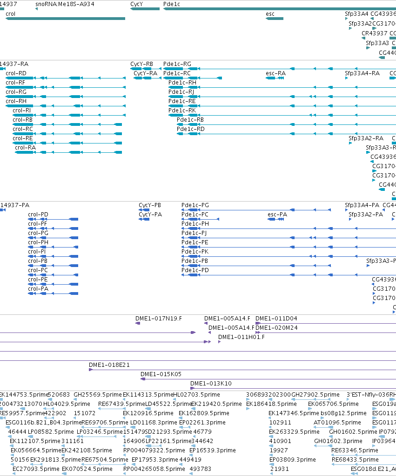Viewport: 396px width, 476px height.
Task: Click the DME1-015K05 BAC label
Action: (161, 374)
